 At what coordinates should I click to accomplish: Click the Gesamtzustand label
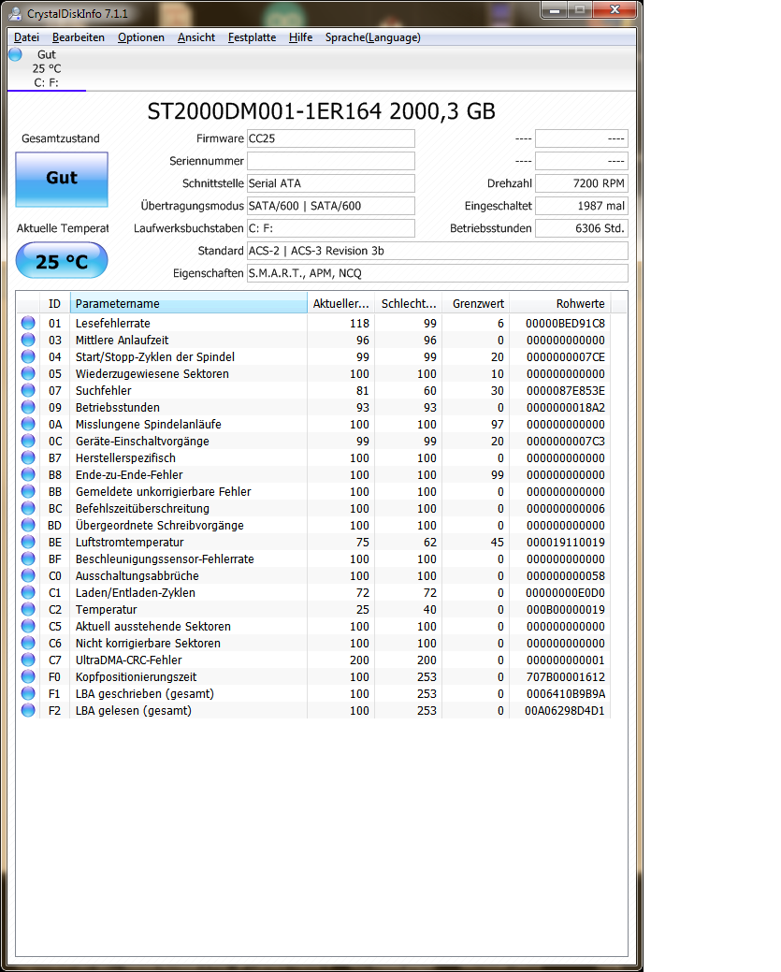(61, 138)
